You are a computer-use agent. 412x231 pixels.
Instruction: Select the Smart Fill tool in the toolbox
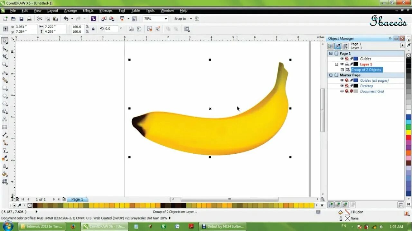pyautogui.click(x=5, y=80)
